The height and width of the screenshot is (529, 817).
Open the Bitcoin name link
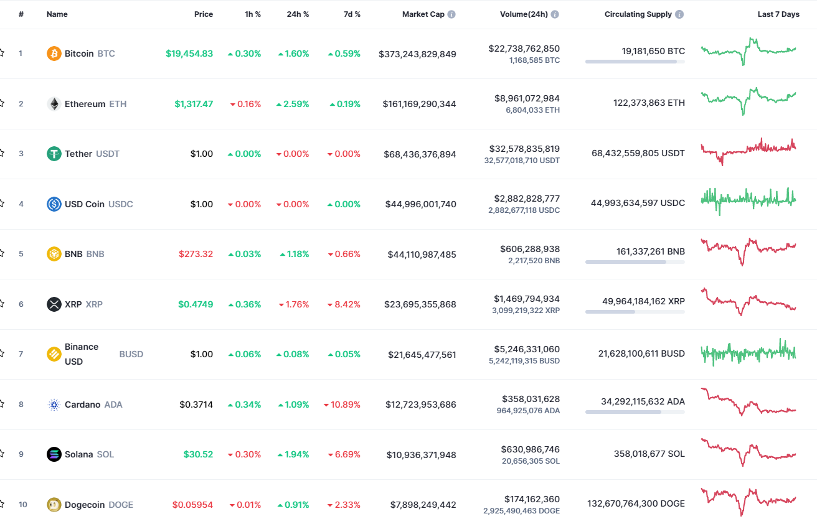[80, 54]
